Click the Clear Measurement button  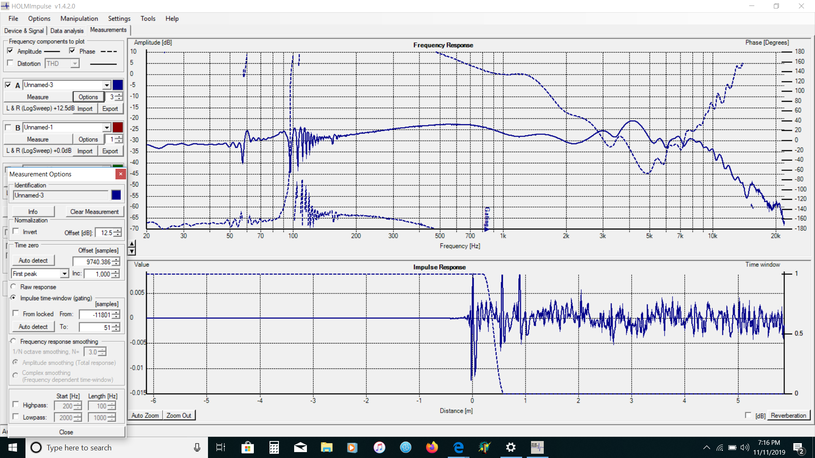[x=95, y=212]
